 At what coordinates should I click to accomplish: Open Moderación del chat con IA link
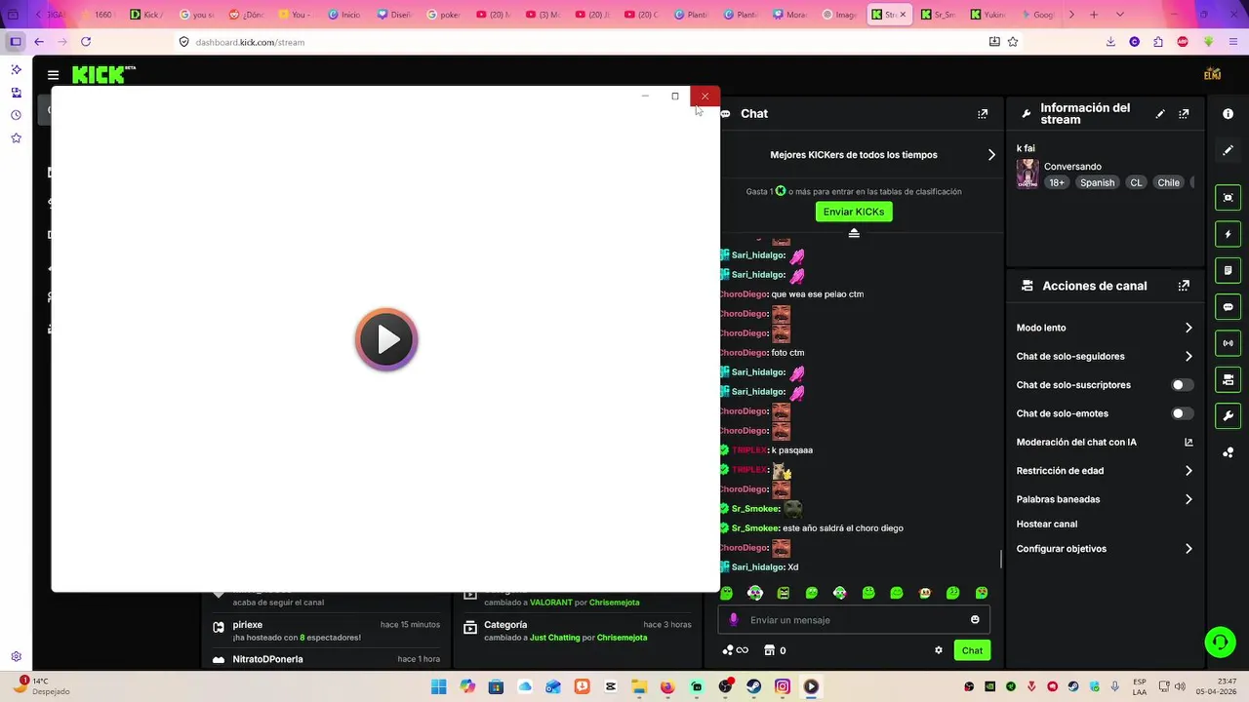1189,443
